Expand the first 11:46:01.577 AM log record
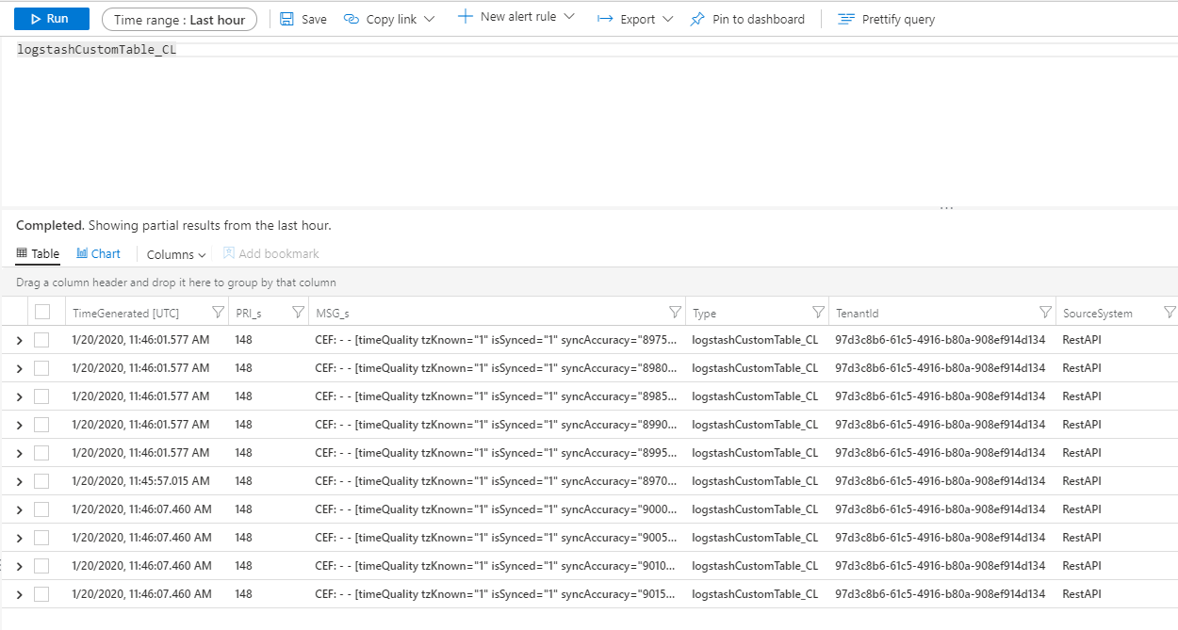 pos(17,340)
